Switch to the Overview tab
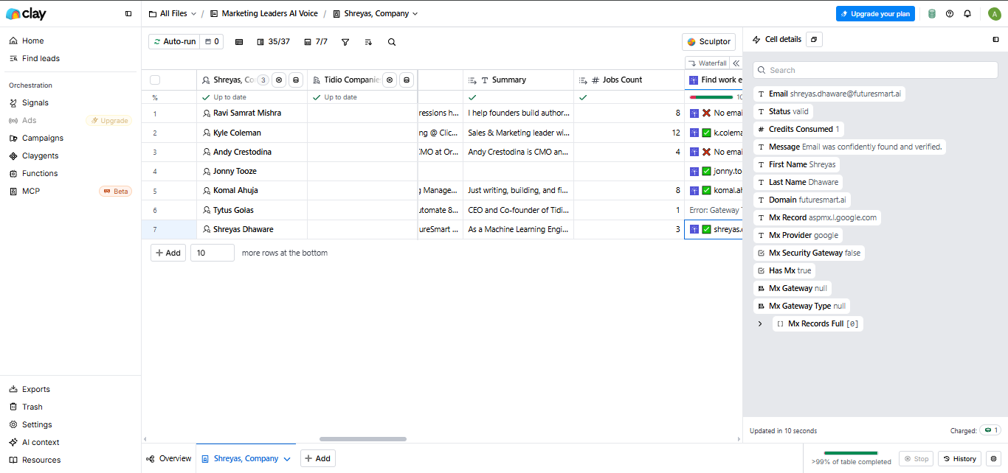The width and height of the screenshot is (1008, 473). click(x=169, y=458)
